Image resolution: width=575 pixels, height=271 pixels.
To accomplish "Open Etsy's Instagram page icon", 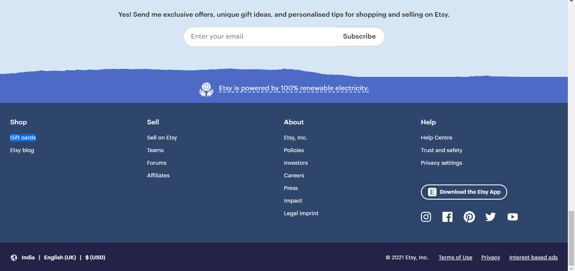I will point(426,217).
